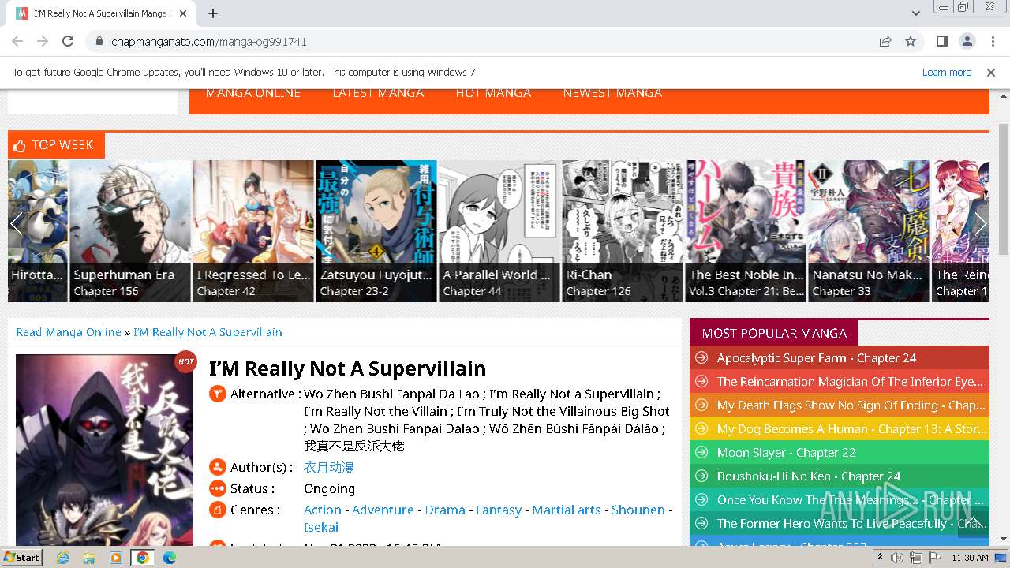Open Superhuman Era Chapter 156 link
The image size is (1010, 568).
coord(106,291)
